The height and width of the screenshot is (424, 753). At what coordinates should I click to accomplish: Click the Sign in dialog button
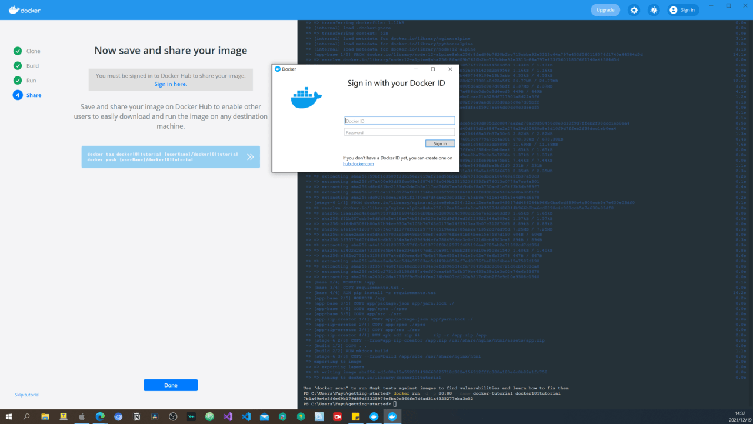click(x=440, y=143)
